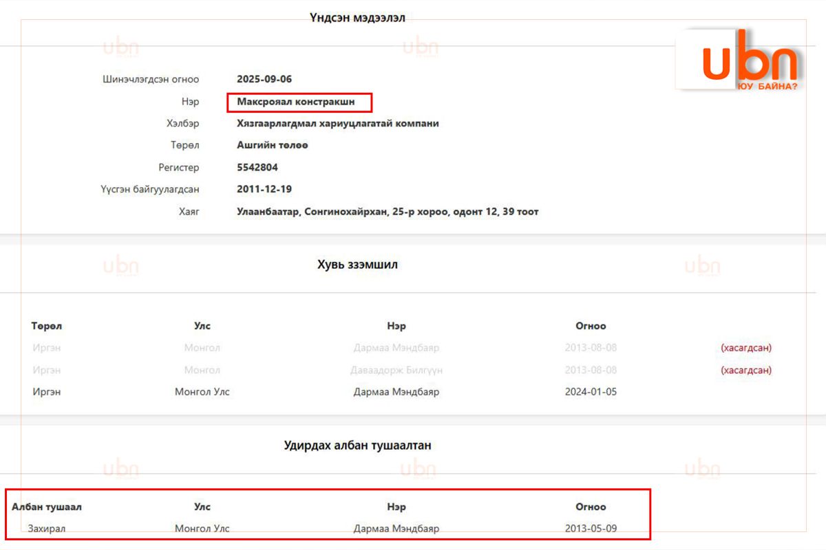Click the director appointment date 2013-05-09

(x=591, y=529)
